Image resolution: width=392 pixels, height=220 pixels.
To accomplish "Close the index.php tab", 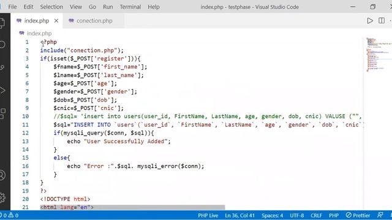I will (56, 21).
